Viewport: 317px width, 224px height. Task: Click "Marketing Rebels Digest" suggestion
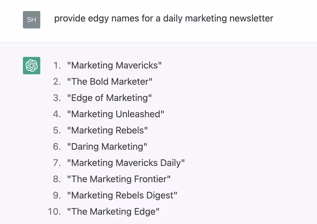(122, 195)
